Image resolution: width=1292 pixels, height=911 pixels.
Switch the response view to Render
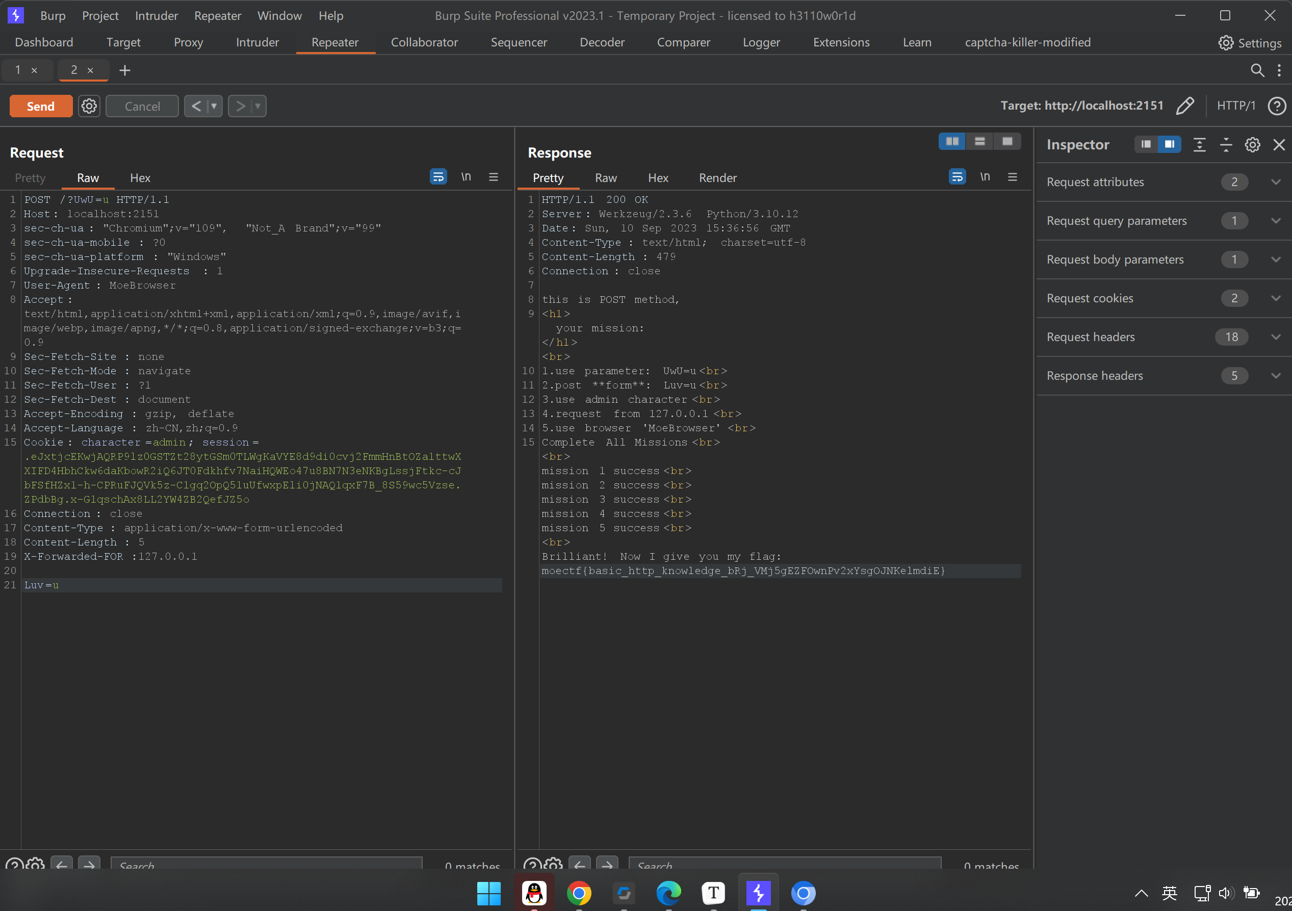pyautogui.click(x=717, y=178)
